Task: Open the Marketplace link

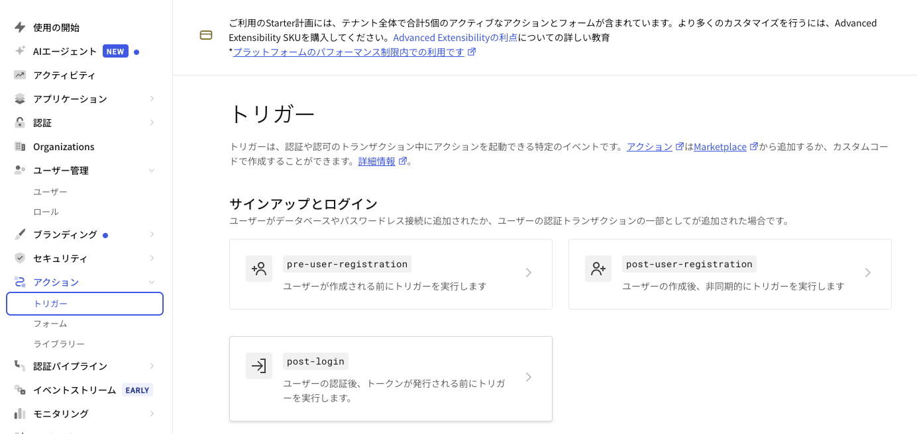Action: click(x=722, y=146)
